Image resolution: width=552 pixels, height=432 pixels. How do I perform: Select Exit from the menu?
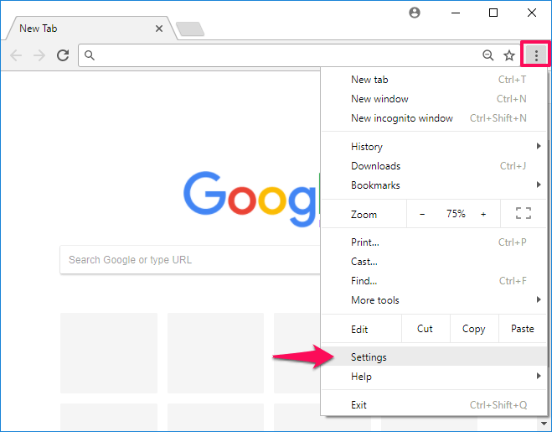(434, 405)
